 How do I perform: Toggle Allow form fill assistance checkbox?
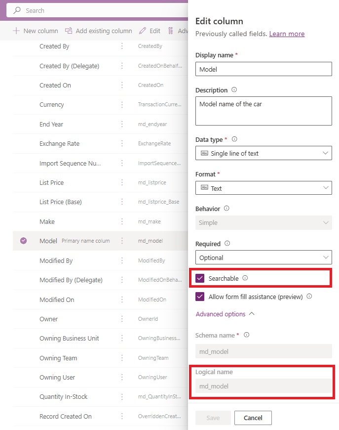(200, 297)
